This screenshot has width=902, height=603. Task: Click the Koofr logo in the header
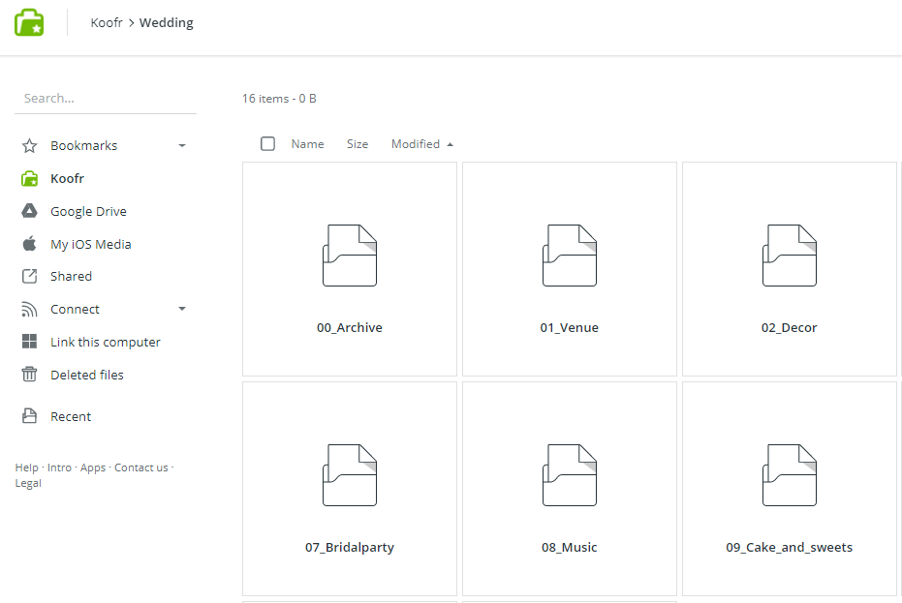point(29,22)
